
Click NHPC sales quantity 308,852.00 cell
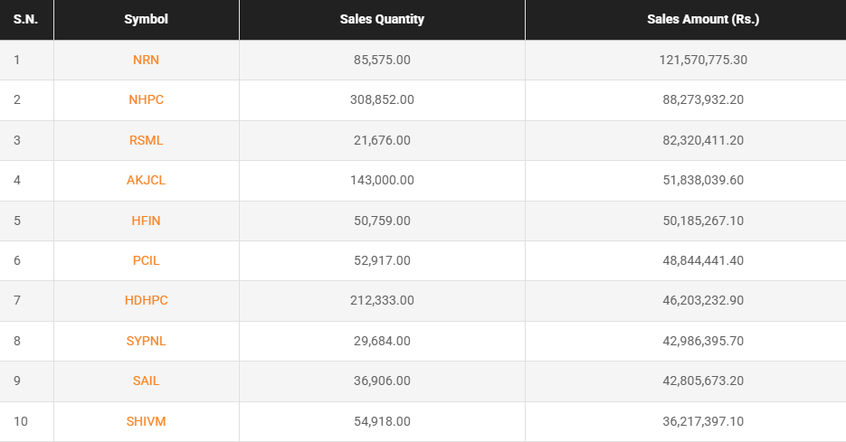382,99
